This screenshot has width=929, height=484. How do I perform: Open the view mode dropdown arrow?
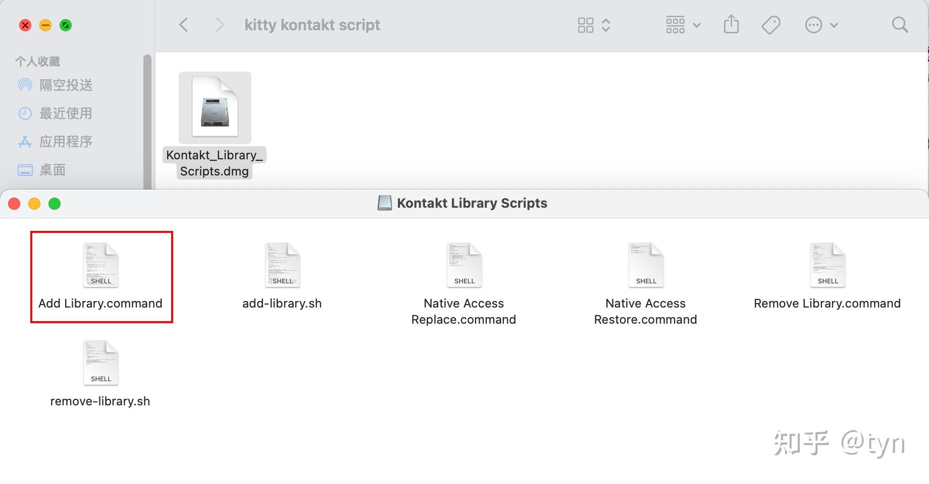pos(605,24)
